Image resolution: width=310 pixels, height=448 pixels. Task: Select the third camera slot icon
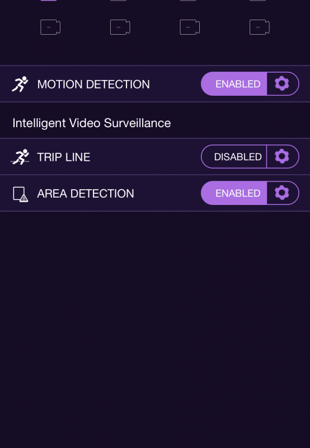coord(190,27)
